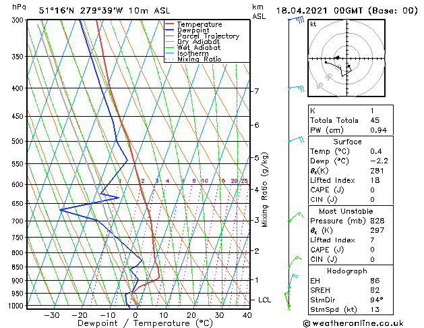This screenshot has width=424, height=328.
Task: Click the 'Dewpoint / Temperature (°C)' axis title
Action: (145, 323)
